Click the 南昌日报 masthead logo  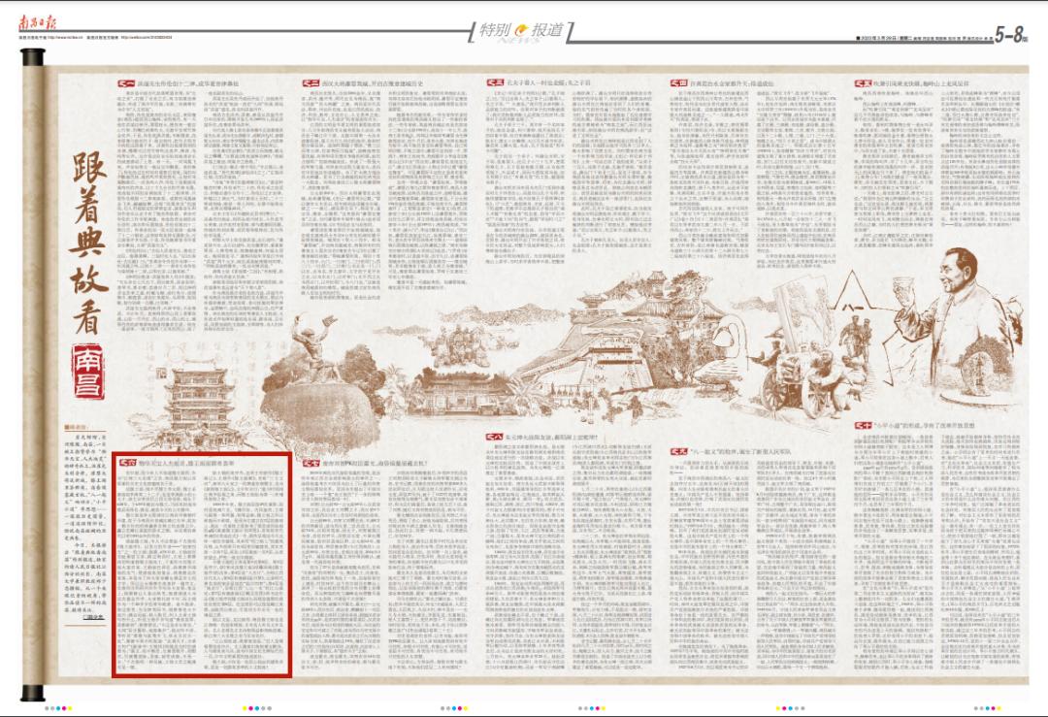[38, 22]
